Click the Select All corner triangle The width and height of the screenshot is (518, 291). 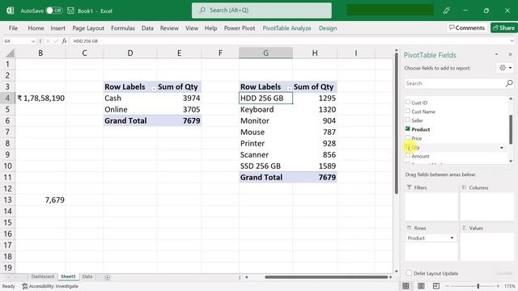pos(11,53)
